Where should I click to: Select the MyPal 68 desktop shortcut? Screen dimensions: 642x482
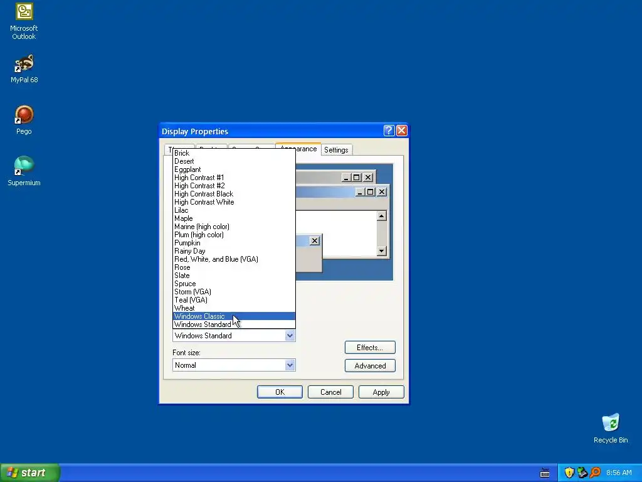tap(24, 69)
